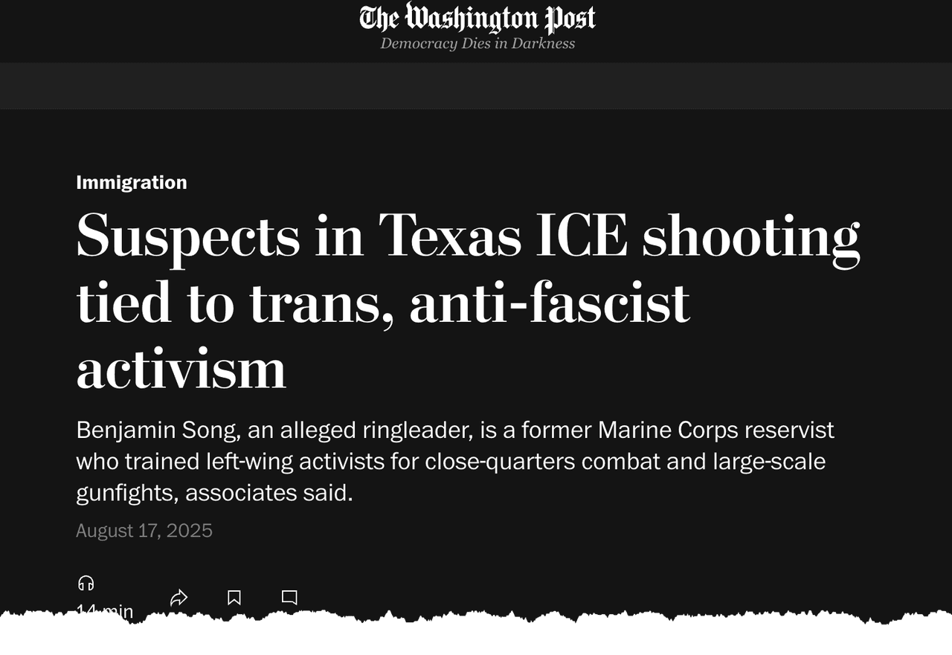Click the word "Suspects" starting the headline

188,235
